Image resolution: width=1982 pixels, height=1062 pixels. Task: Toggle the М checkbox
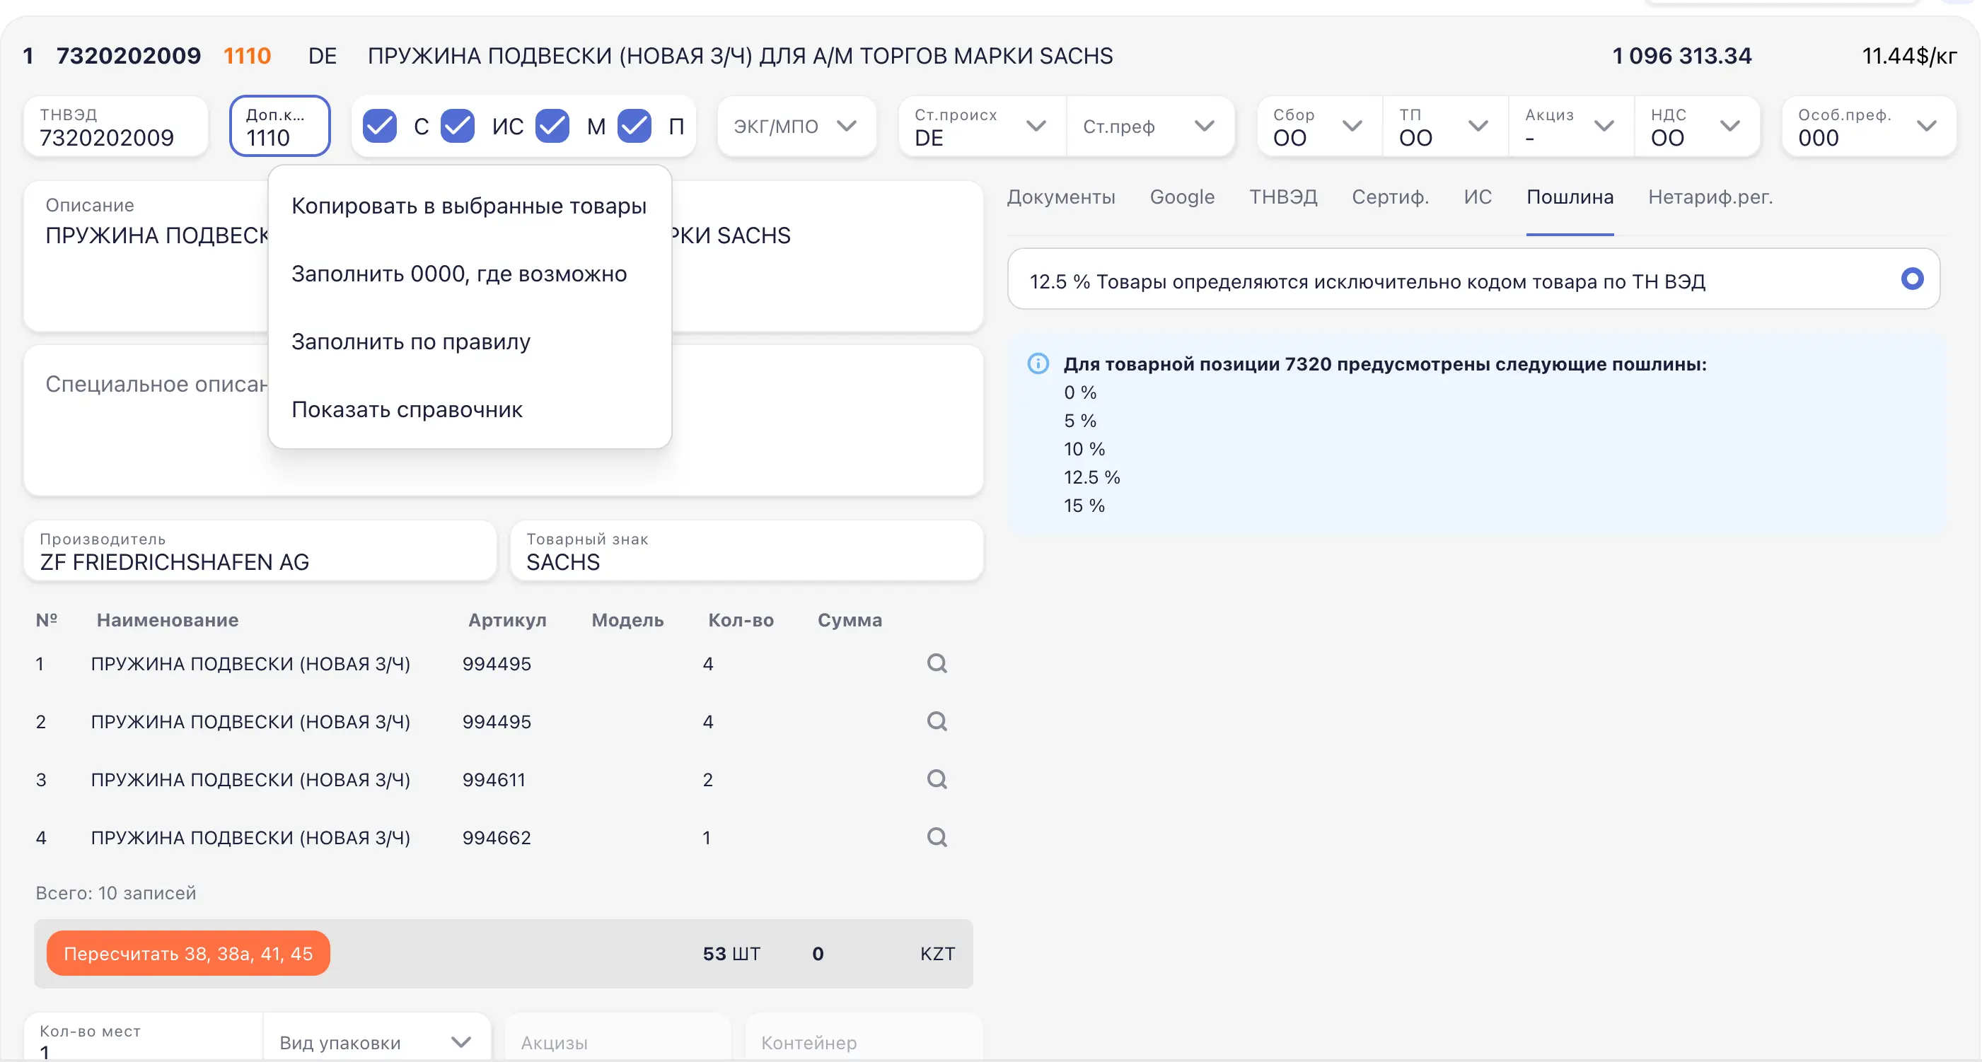pos(552,126)
